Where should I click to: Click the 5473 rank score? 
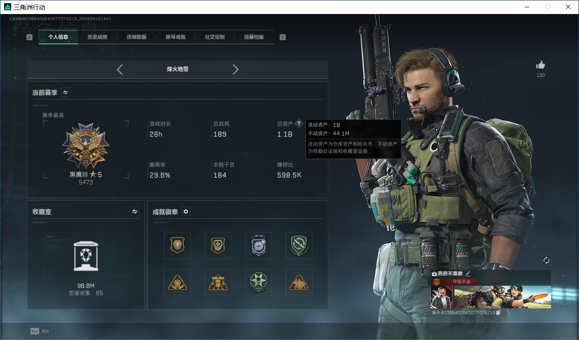(x=86, y=182)
